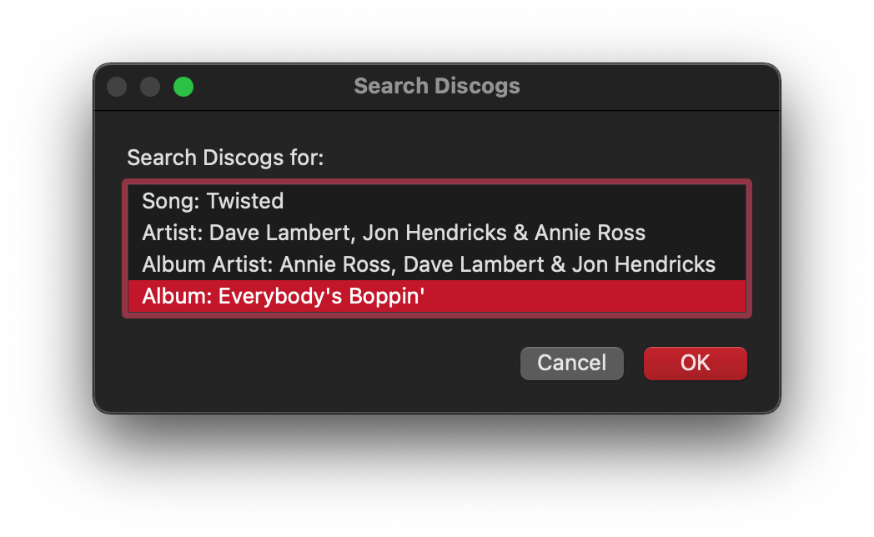Click the "Album Artist:" prefix text

click(x=208, y=264)
